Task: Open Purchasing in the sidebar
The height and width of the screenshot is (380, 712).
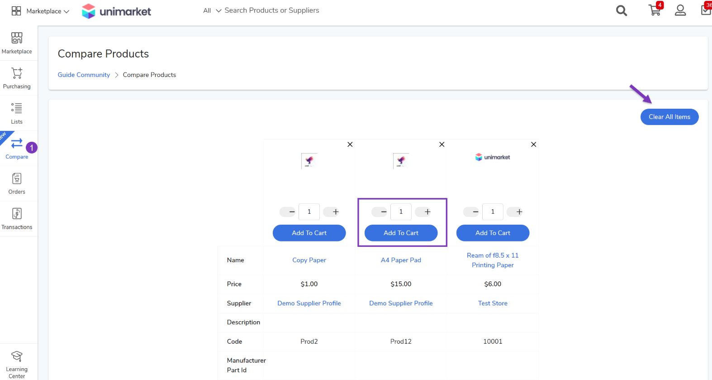Action: [17, 78]
